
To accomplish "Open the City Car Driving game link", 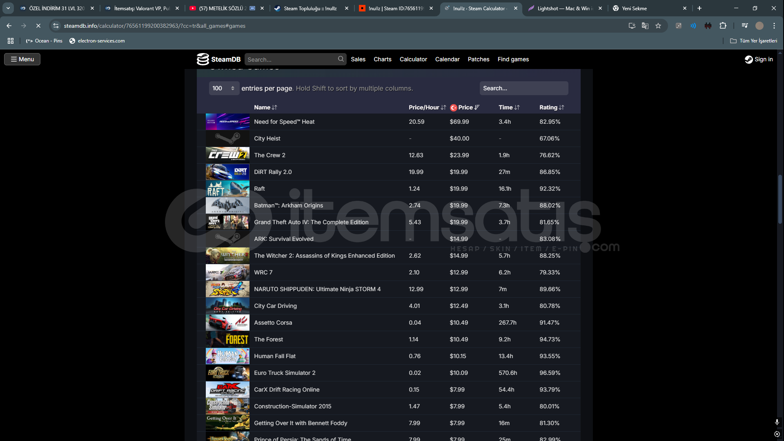I will click(275, 306).
